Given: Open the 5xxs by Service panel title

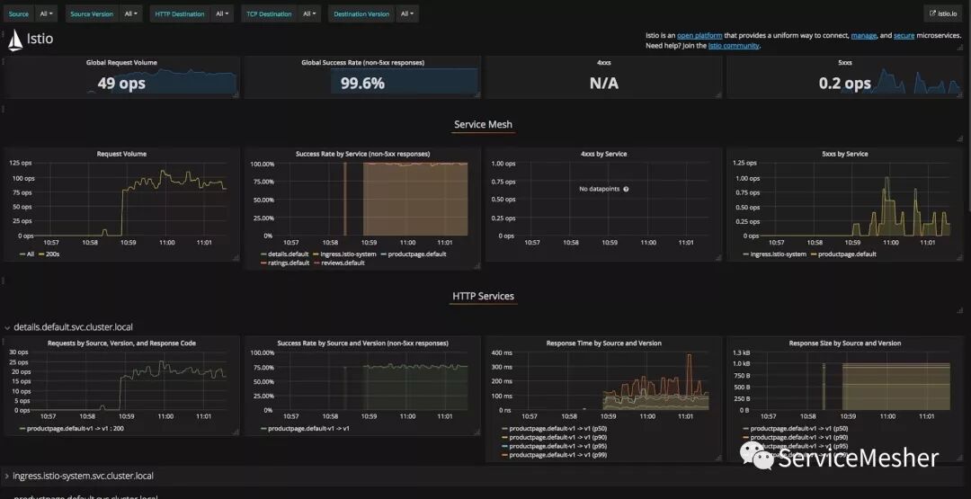Looking at the screenshot, I should (x=844, y=154).
